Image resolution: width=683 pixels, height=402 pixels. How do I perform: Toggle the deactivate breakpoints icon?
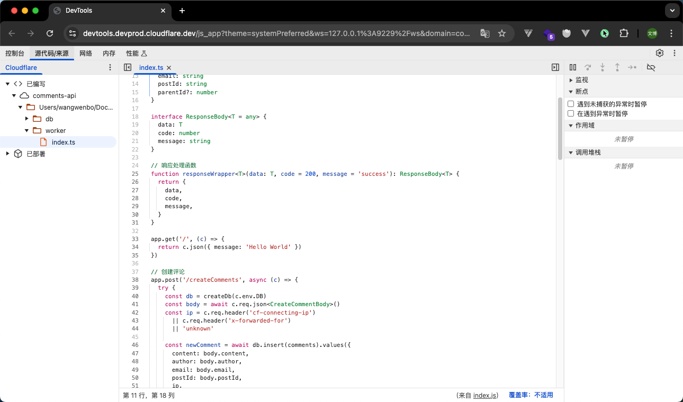650,67
